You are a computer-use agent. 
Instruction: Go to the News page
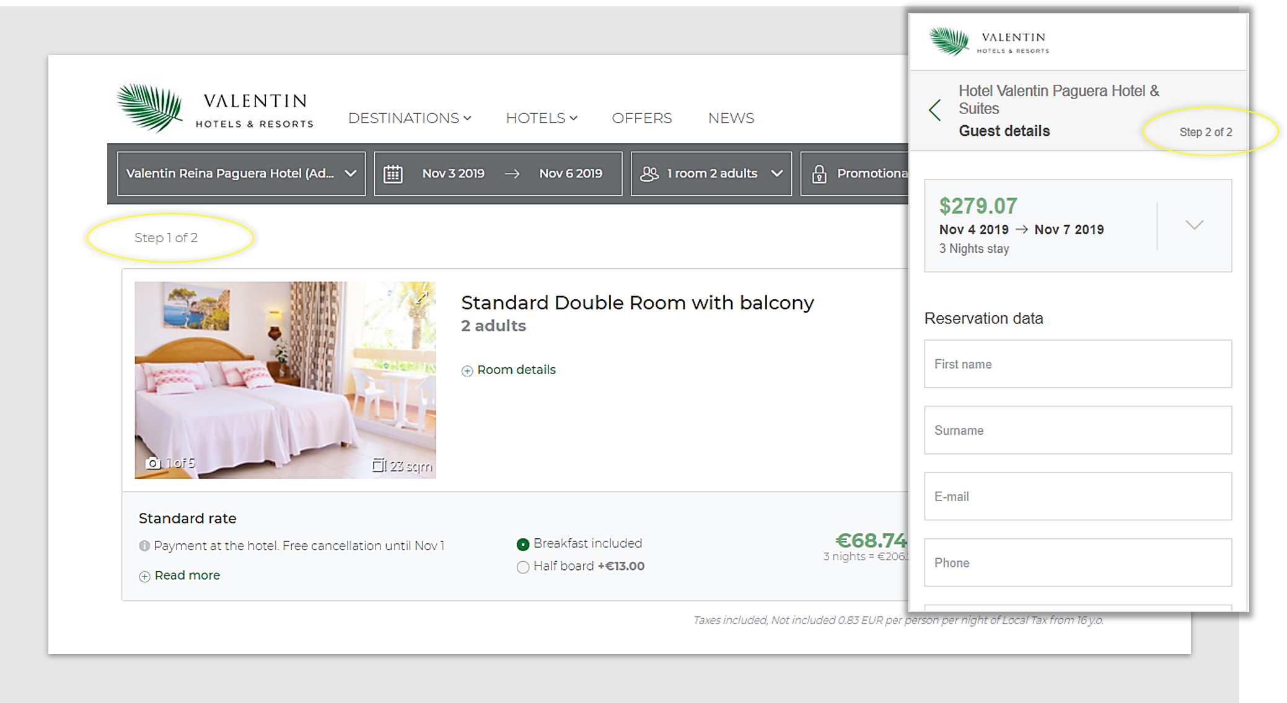click(x=731, y=118)
